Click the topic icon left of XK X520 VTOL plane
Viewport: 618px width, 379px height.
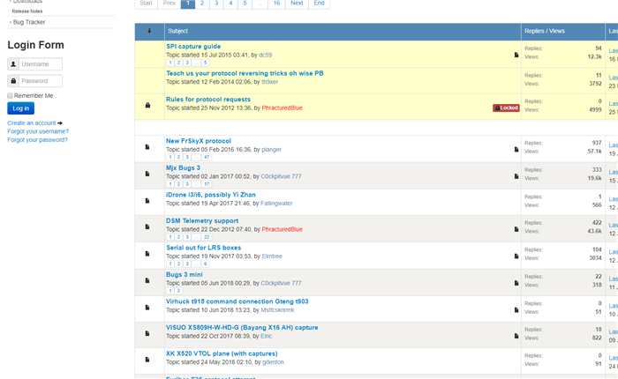(x=147, y=360)
